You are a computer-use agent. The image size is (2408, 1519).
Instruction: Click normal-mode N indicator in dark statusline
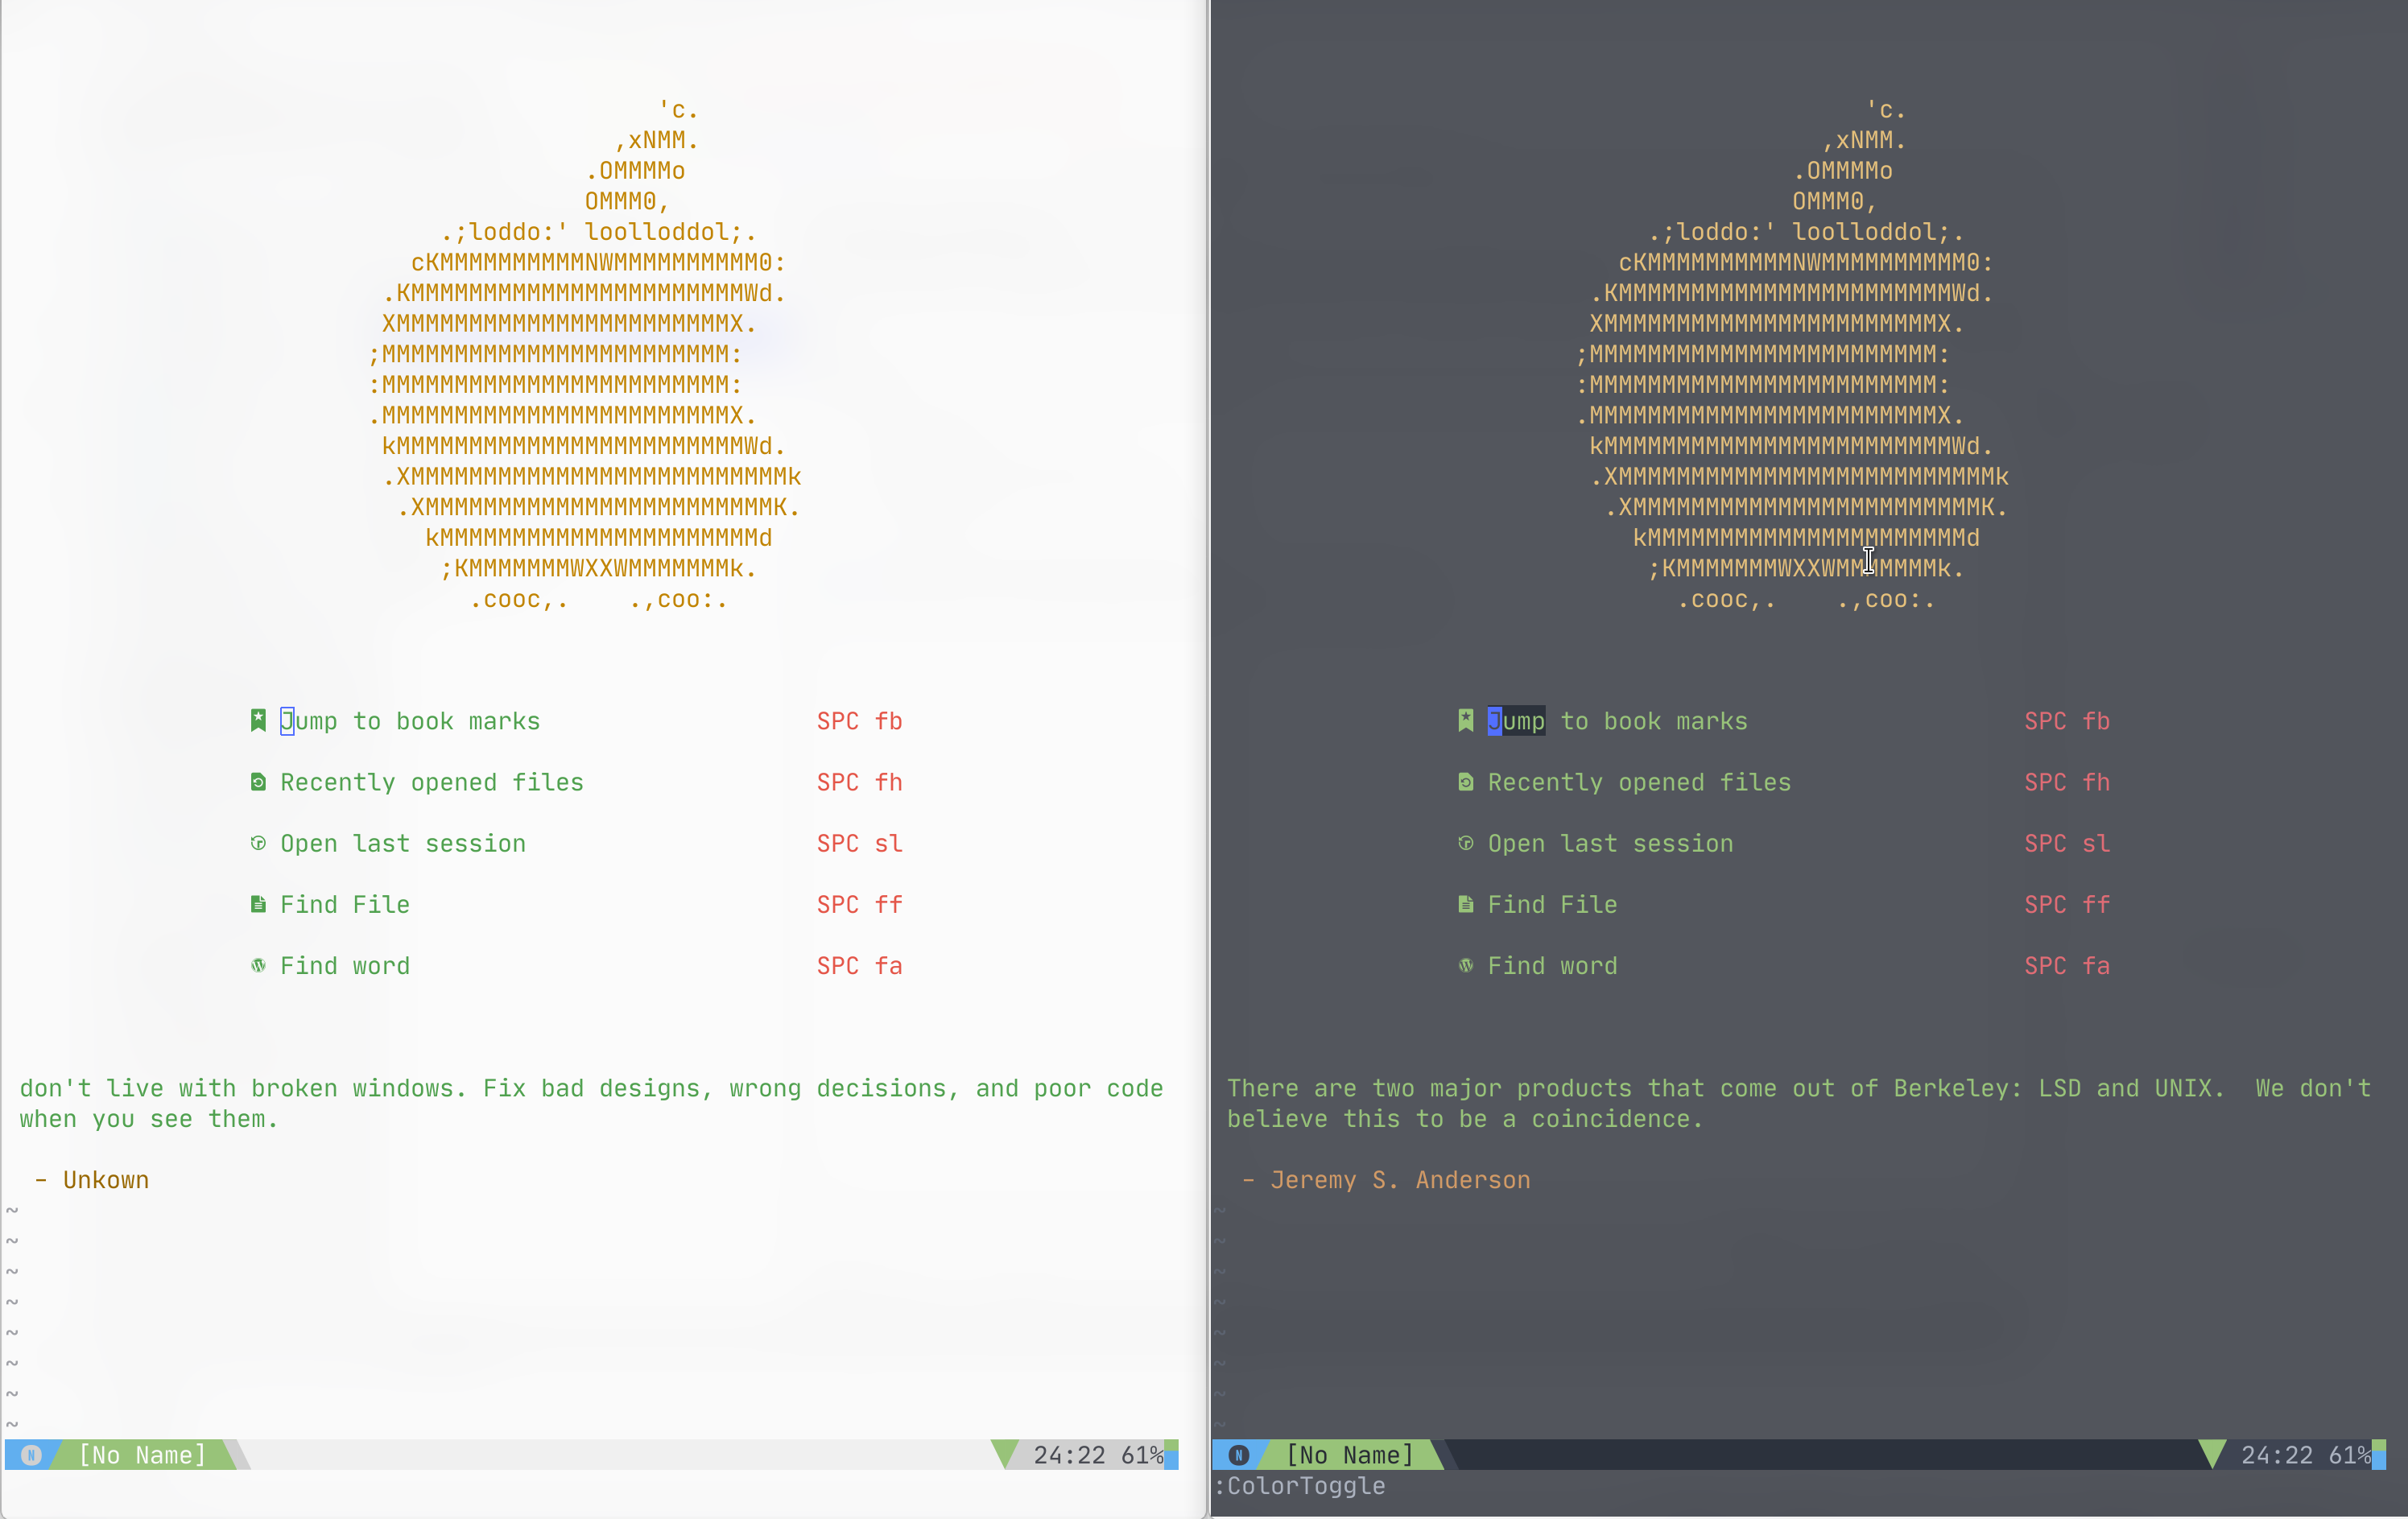[x=1239, y=1455]
